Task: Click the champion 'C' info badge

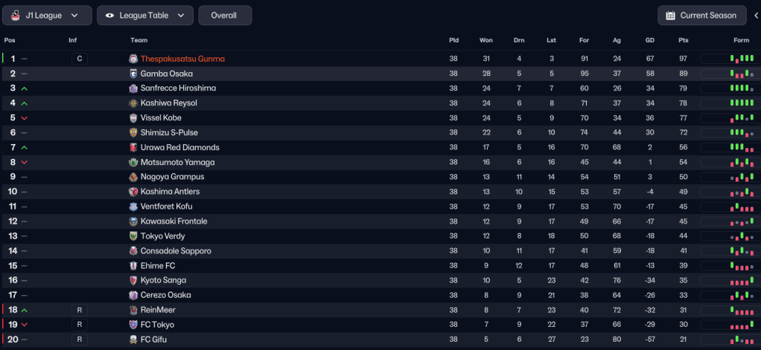Action: 80,59
